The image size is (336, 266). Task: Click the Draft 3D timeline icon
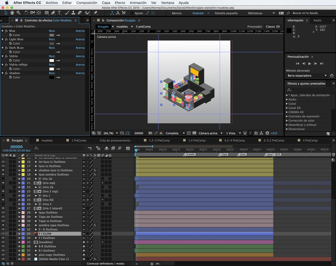click(98, 148)
